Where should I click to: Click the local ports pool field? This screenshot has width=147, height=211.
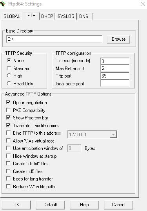tap(115, 83)
